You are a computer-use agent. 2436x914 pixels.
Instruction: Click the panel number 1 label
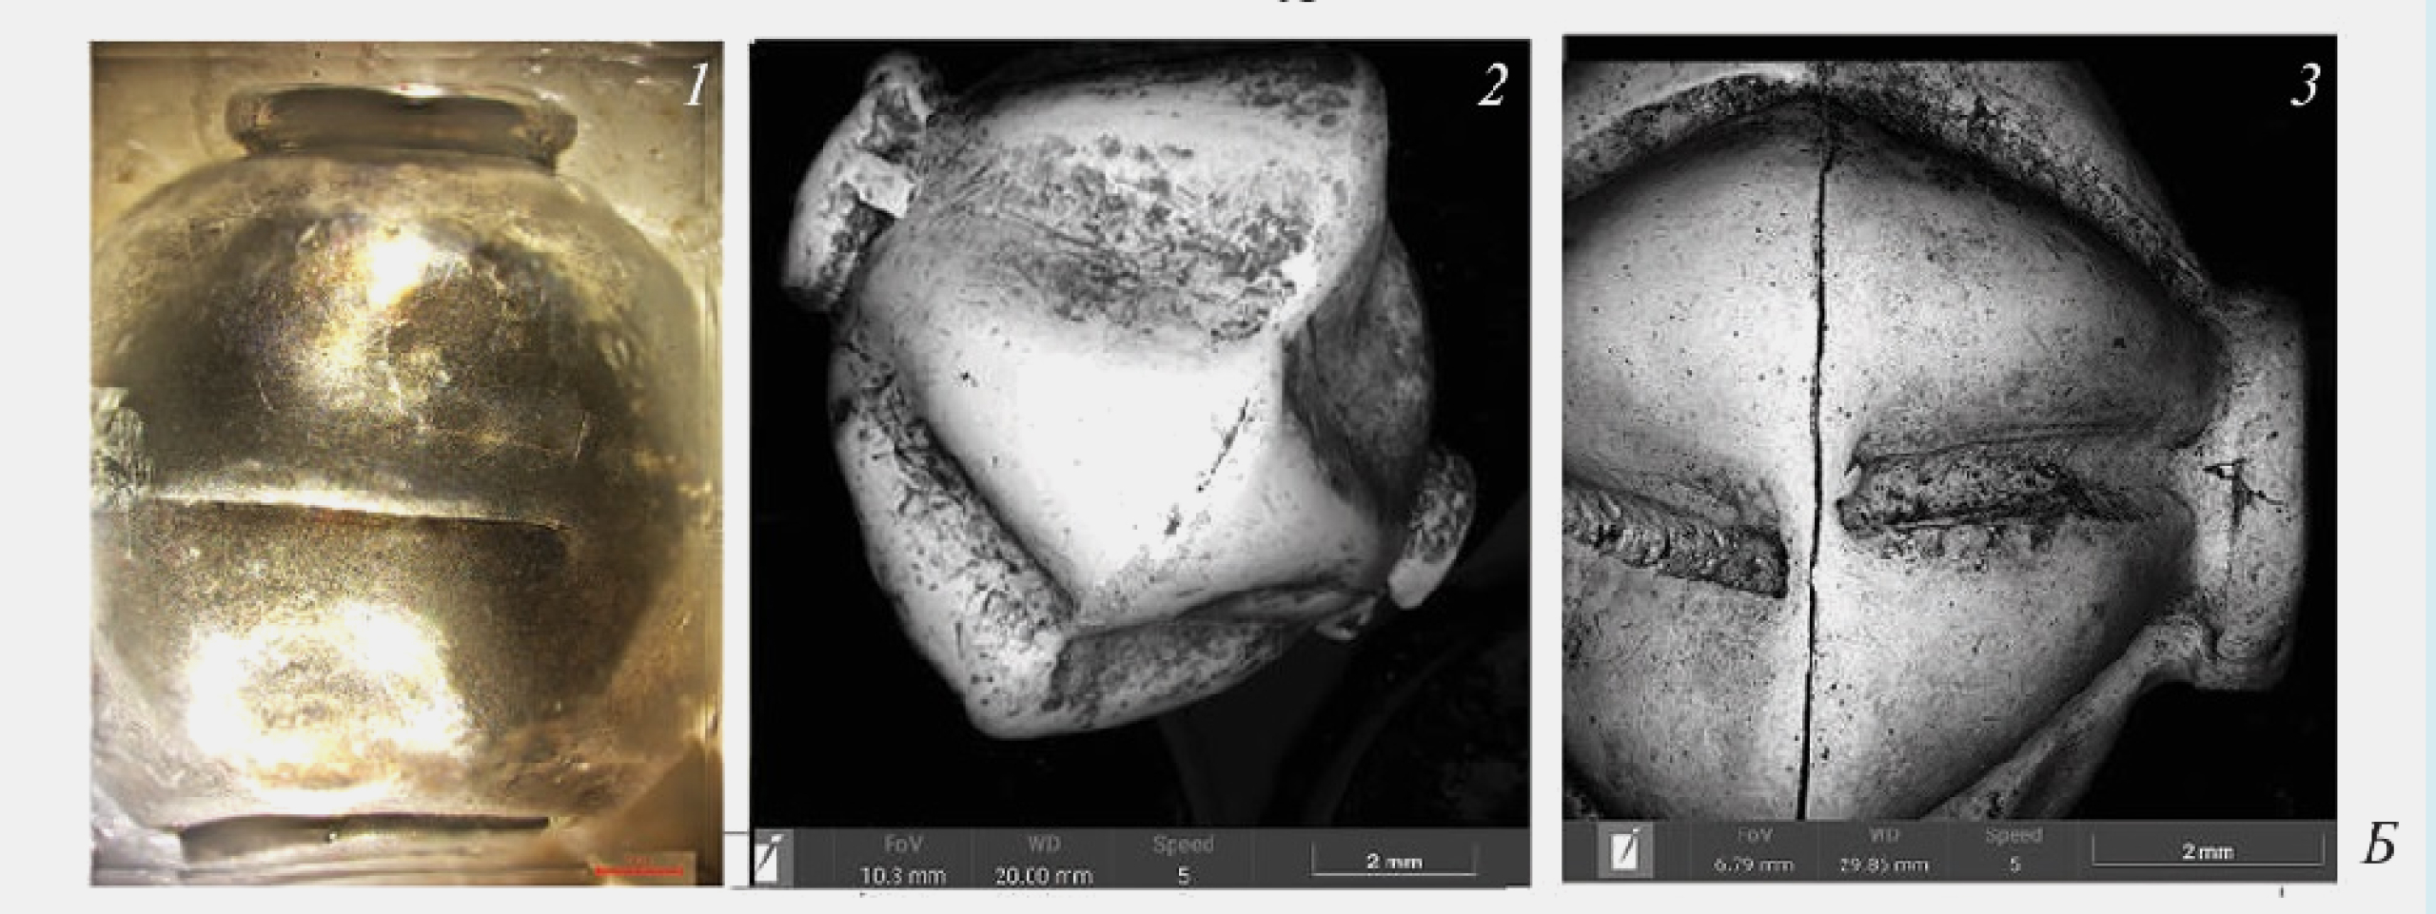(x=696, y=88)
